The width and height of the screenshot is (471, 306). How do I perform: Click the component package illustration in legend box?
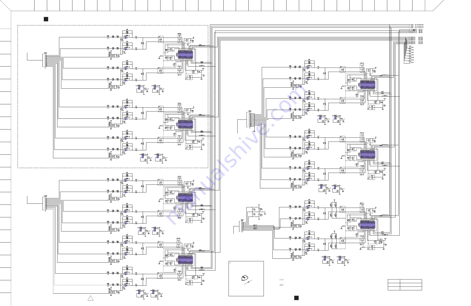click(x=244, y=279)
